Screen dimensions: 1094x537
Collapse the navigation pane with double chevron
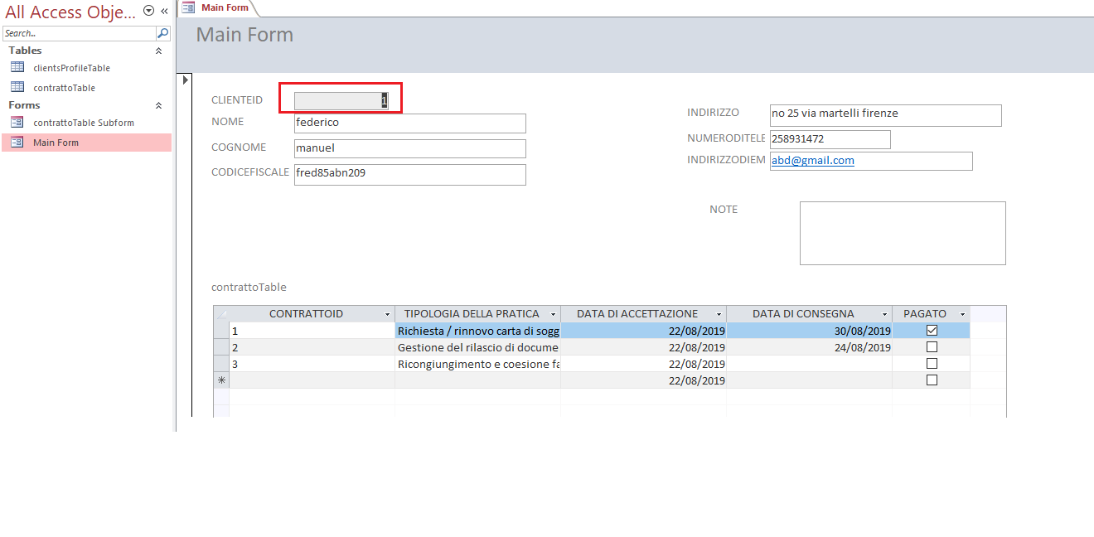tap(164, 12)
